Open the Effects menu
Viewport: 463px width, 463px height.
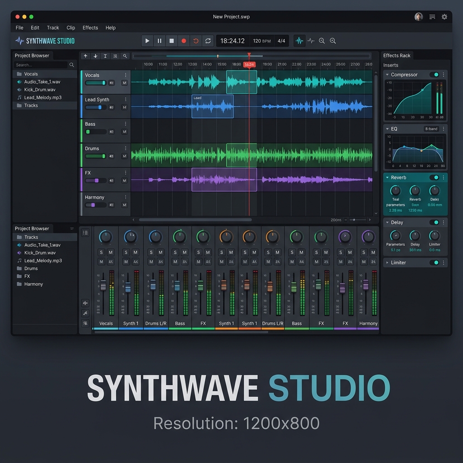tap(90, 28)
